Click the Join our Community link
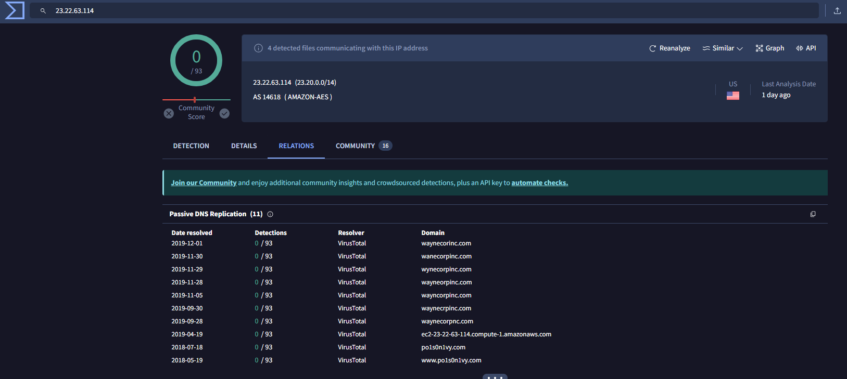 tap(204, 183)
